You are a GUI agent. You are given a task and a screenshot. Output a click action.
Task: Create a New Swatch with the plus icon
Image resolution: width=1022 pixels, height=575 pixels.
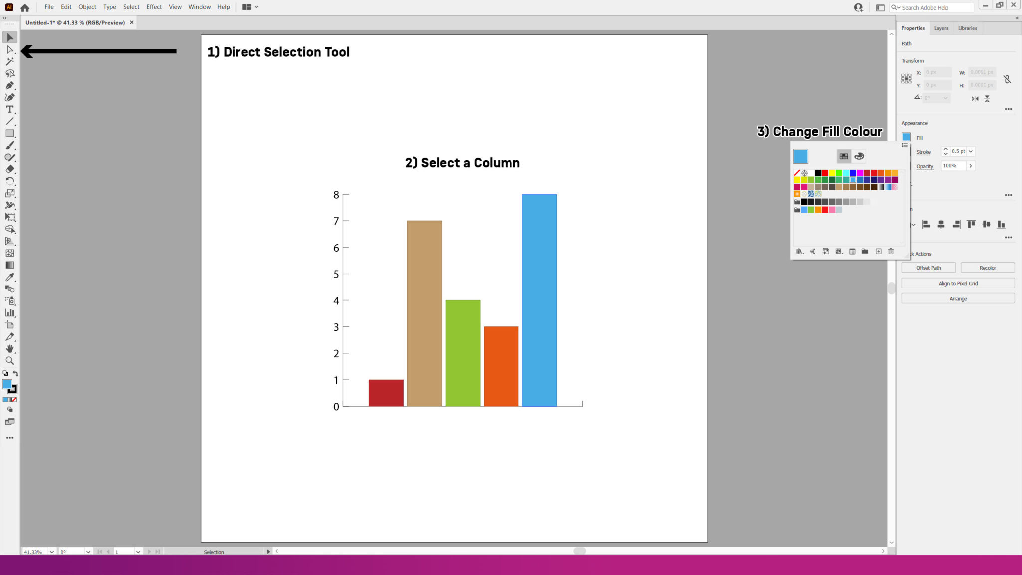click(878, 251)
